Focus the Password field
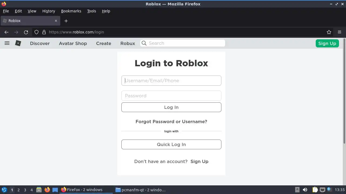The width and height of the screenshot is (346, 194). (171, 96)
